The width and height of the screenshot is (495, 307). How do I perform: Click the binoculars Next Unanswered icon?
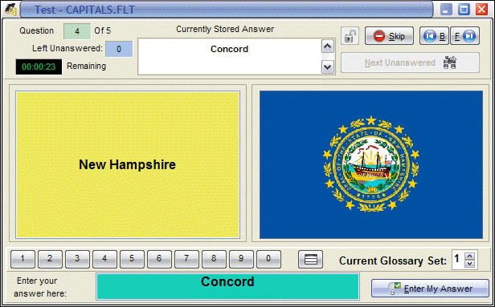[449, 63]
